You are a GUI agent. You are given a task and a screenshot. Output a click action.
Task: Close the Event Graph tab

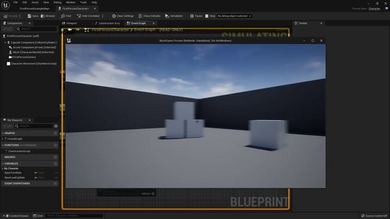pyautogui.click(x=153, y=23)
